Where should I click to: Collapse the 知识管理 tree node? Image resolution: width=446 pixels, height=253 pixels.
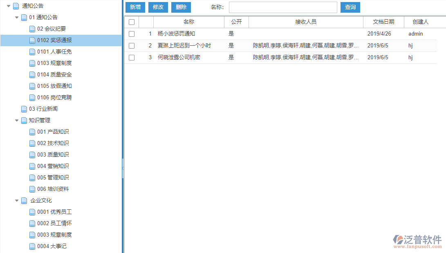pyautogui.click(x=17, y=120)
